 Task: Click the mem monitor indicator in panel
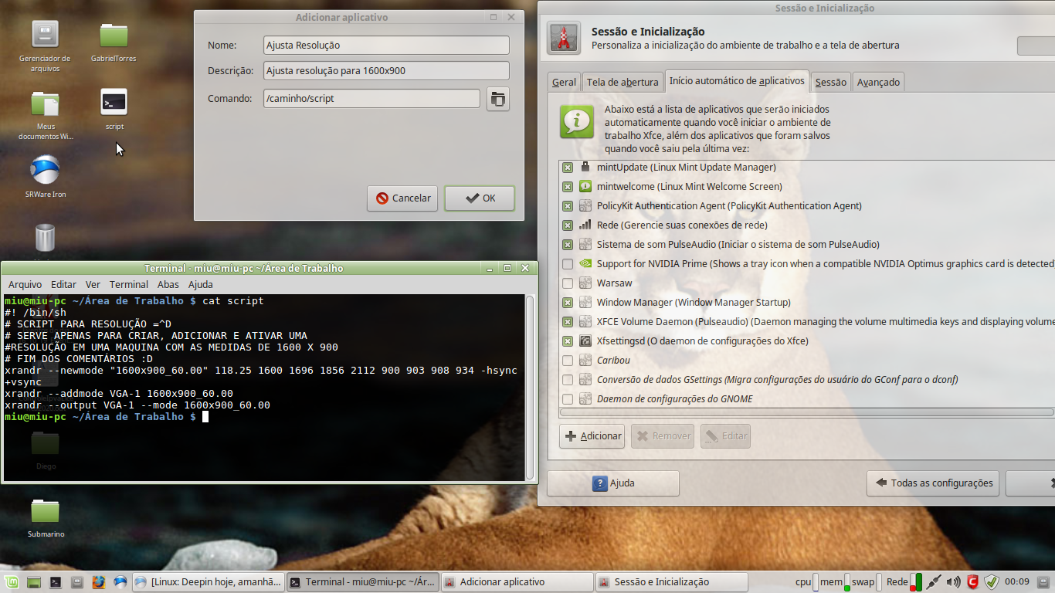pos(846,582)
